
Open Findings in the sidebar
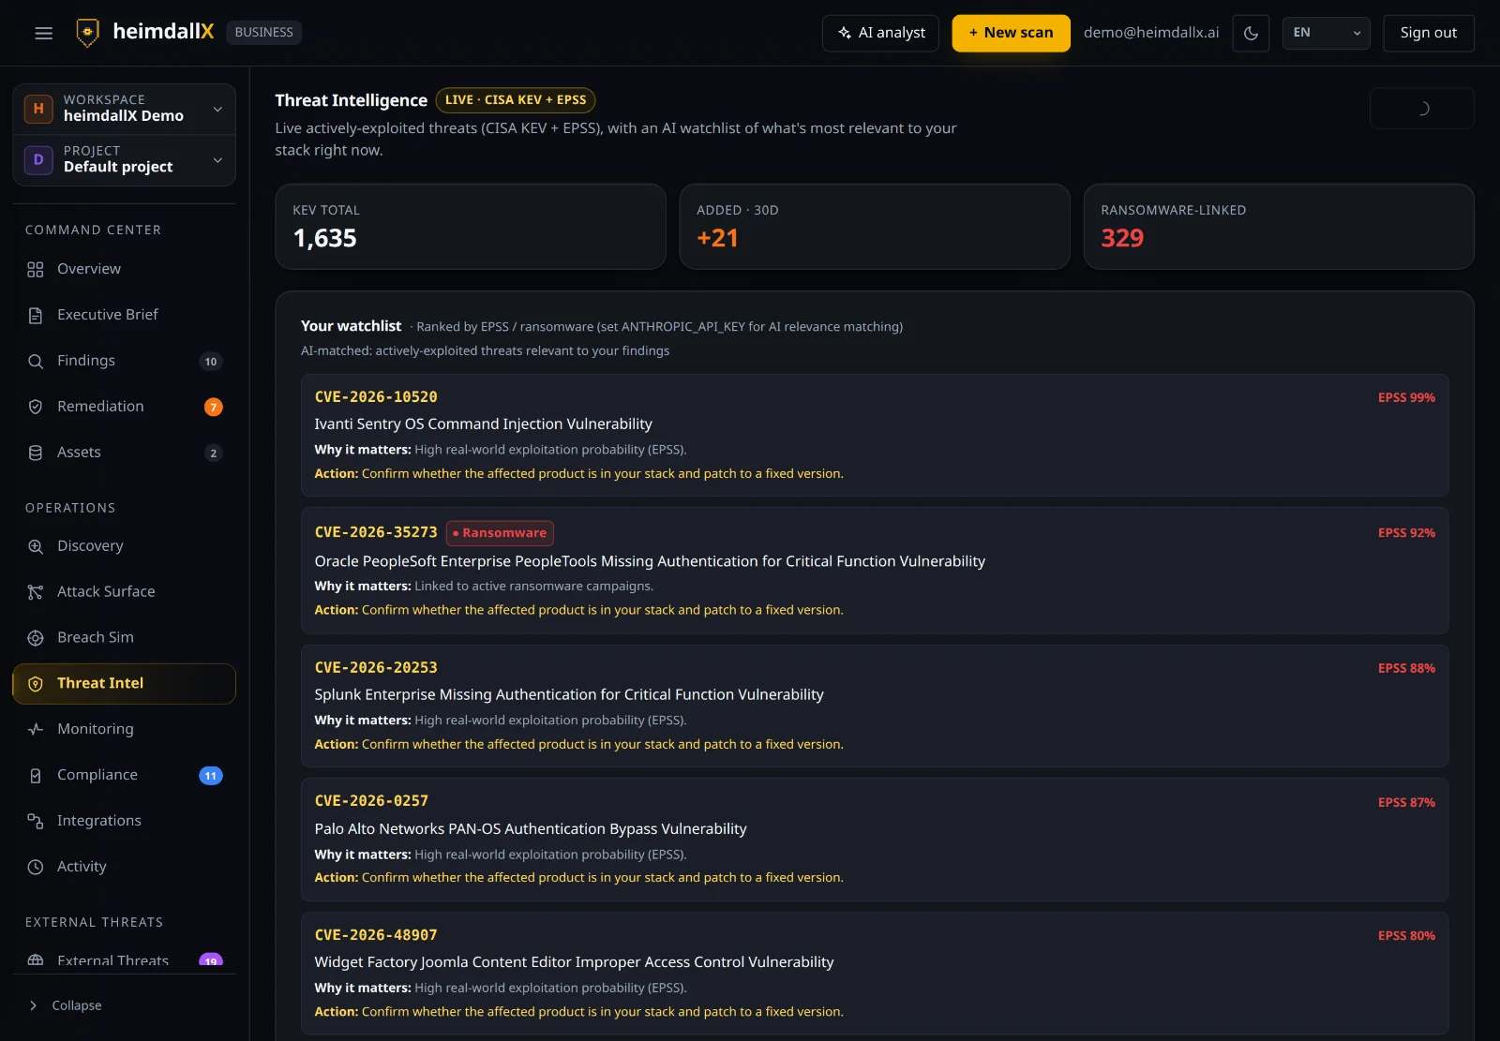[124, 361]
